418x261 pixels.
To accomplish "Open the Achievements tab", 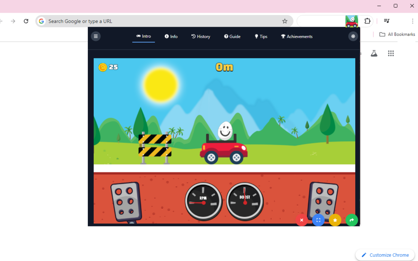I will [x=297, y=37].
